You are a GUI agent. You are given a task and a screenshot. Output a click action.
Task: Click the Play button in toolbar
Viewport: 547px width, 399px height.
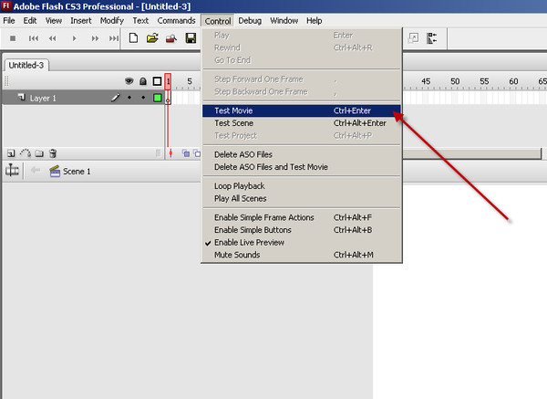pos(74,38)
